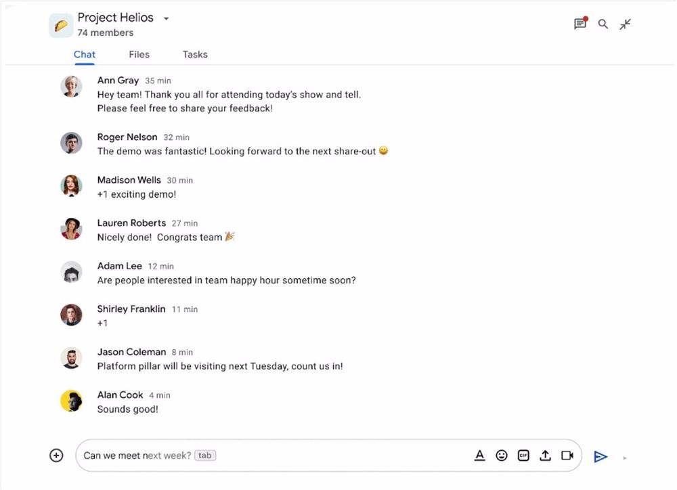Select the Chat tab

pos(84,54)
